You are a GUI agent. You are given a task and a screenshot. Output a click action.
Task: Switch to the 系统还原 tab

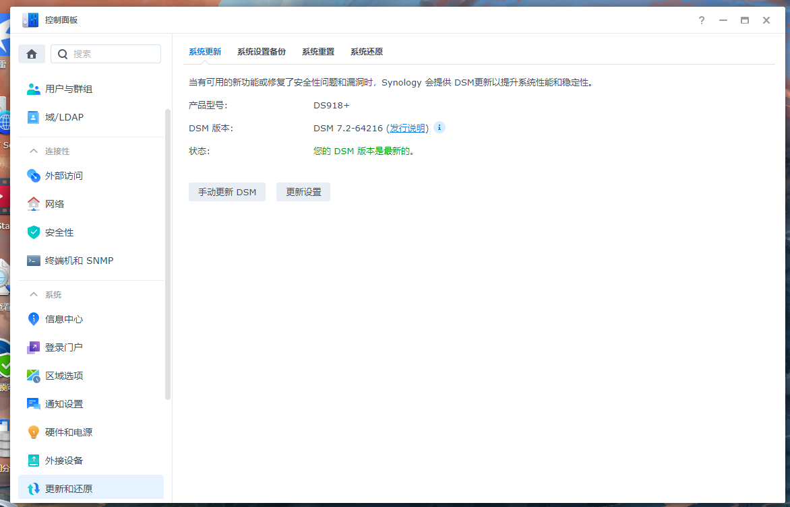click(366, 51)
